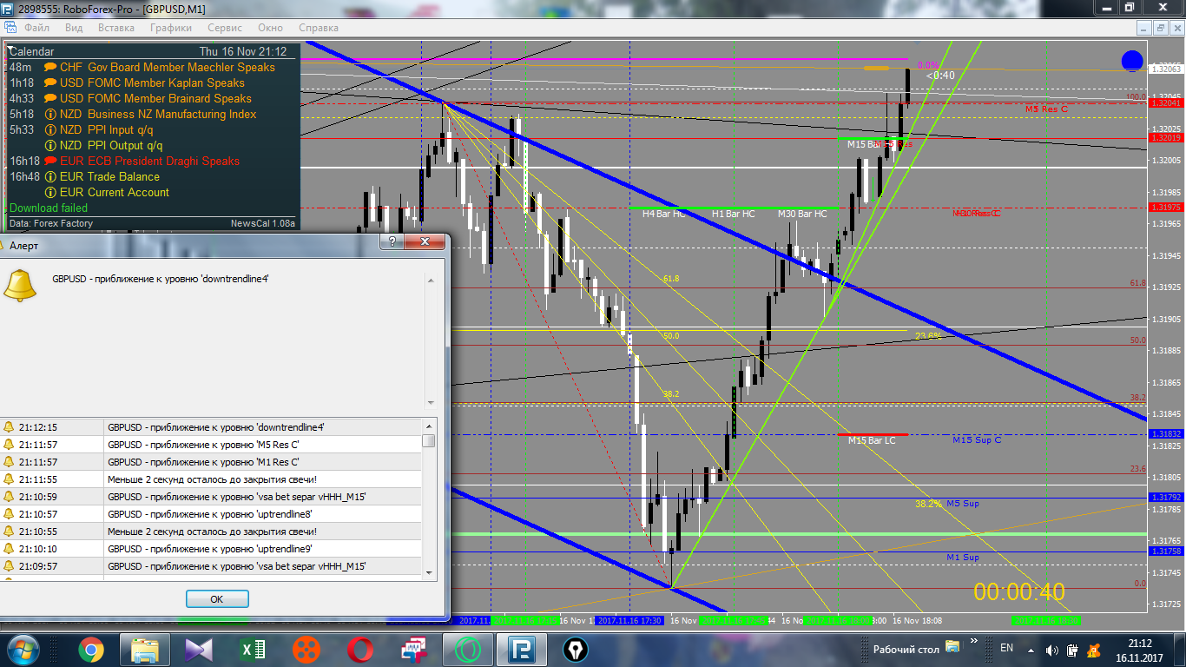Select the 21:11:57 'M1 Res C' alert row

[x=211, y=462]
